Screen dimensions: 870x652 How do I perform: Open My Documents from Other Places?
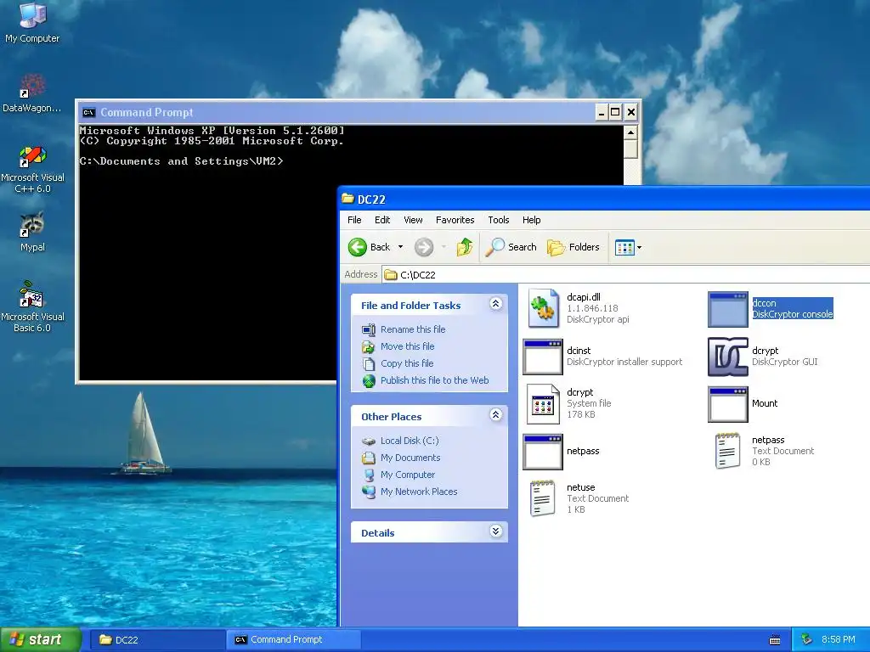pos(410,458)
